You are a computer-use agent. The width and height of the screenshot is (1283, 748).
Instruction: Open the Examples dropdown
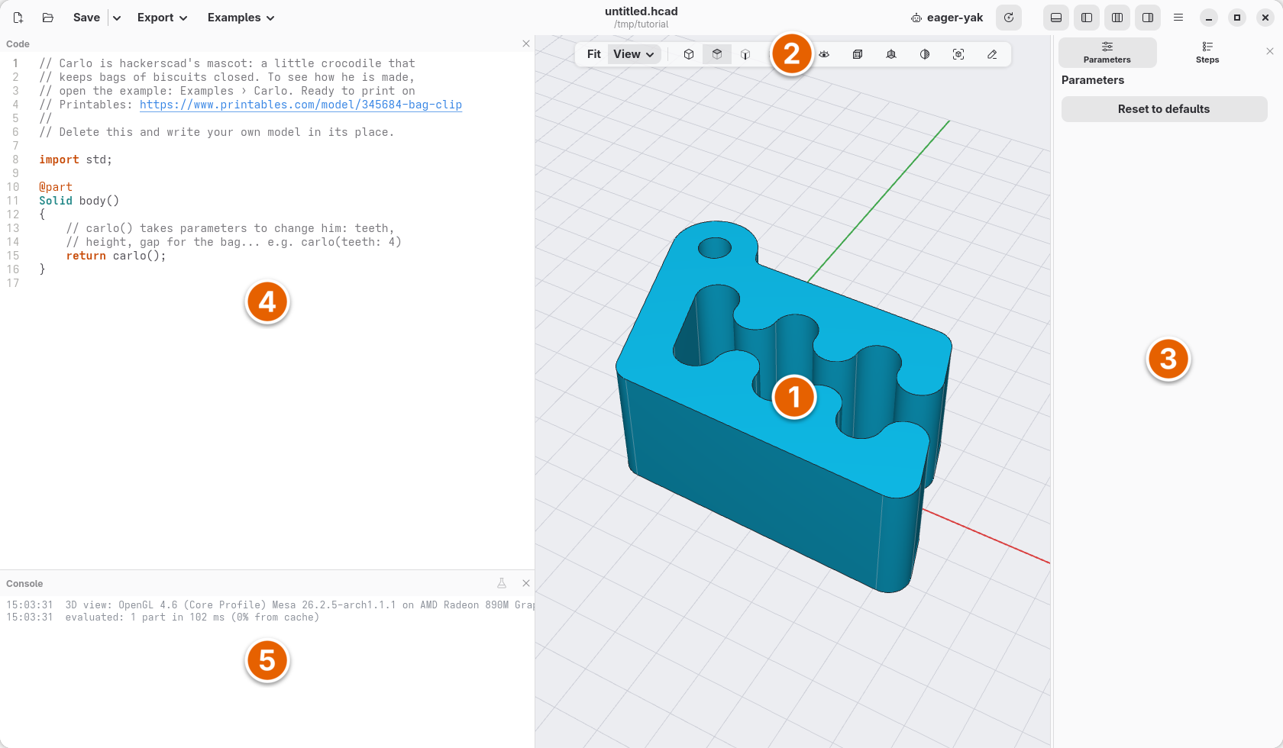[x=241, y=18]
